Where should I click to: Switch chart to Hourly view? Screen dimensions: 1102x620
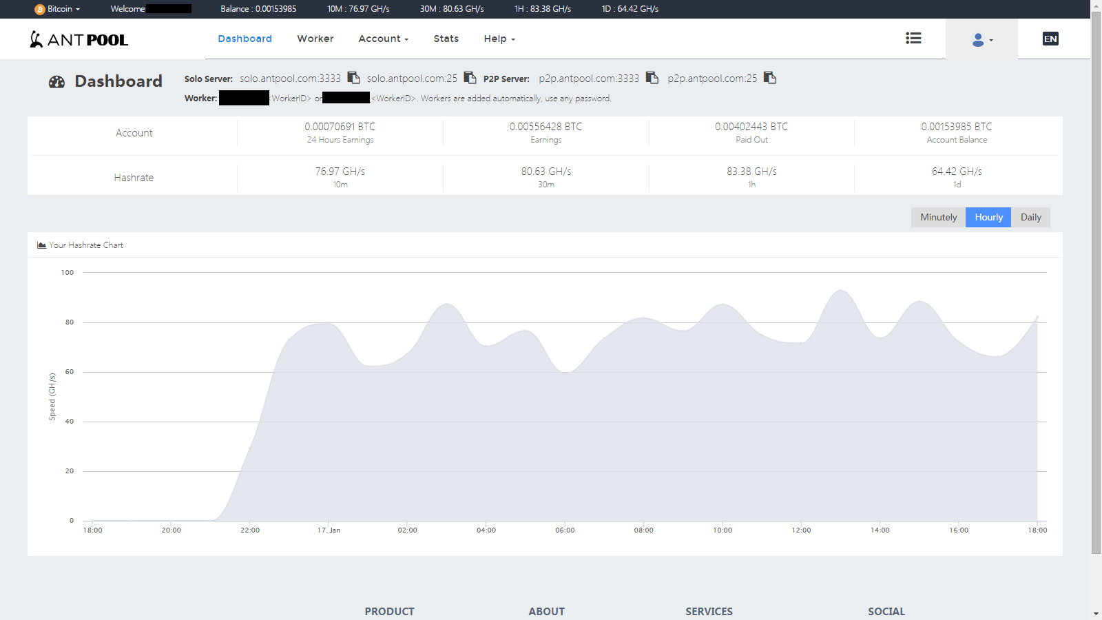click(988, 217)
